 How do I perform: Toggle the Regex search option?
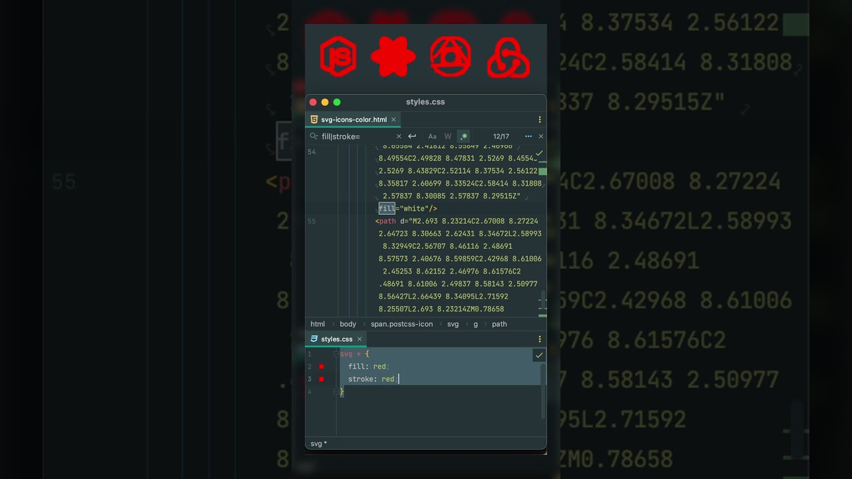(463, 136)
